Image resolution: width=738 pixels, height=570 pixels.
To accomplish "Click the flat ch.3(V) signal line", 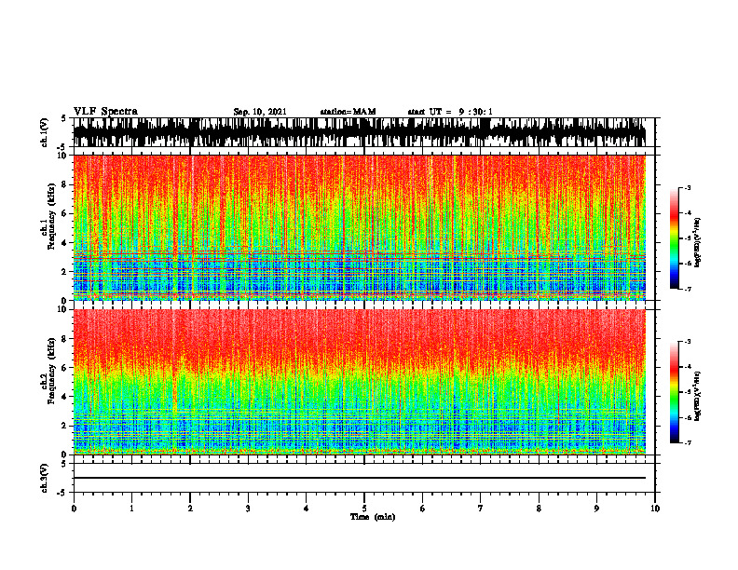I will point(360,478).
